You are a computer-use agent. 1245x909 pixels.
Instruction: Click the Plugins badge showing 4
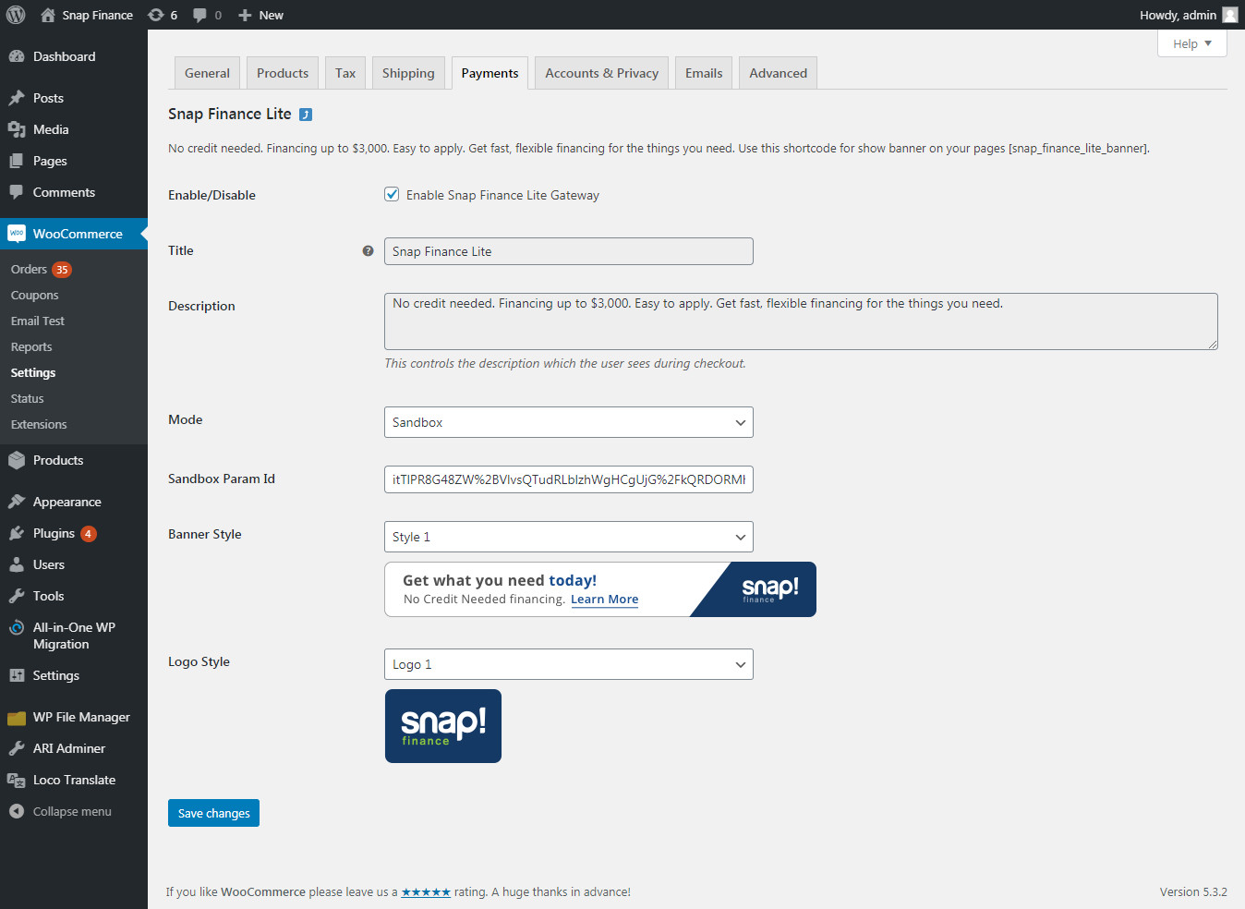(89, 534)
